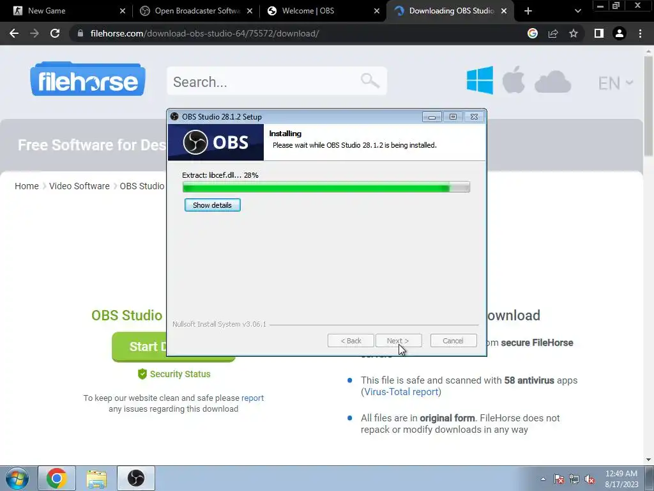Bookmark this page with the star icon
The width and height of the screenshot is (654, 491).
point(574,33)
